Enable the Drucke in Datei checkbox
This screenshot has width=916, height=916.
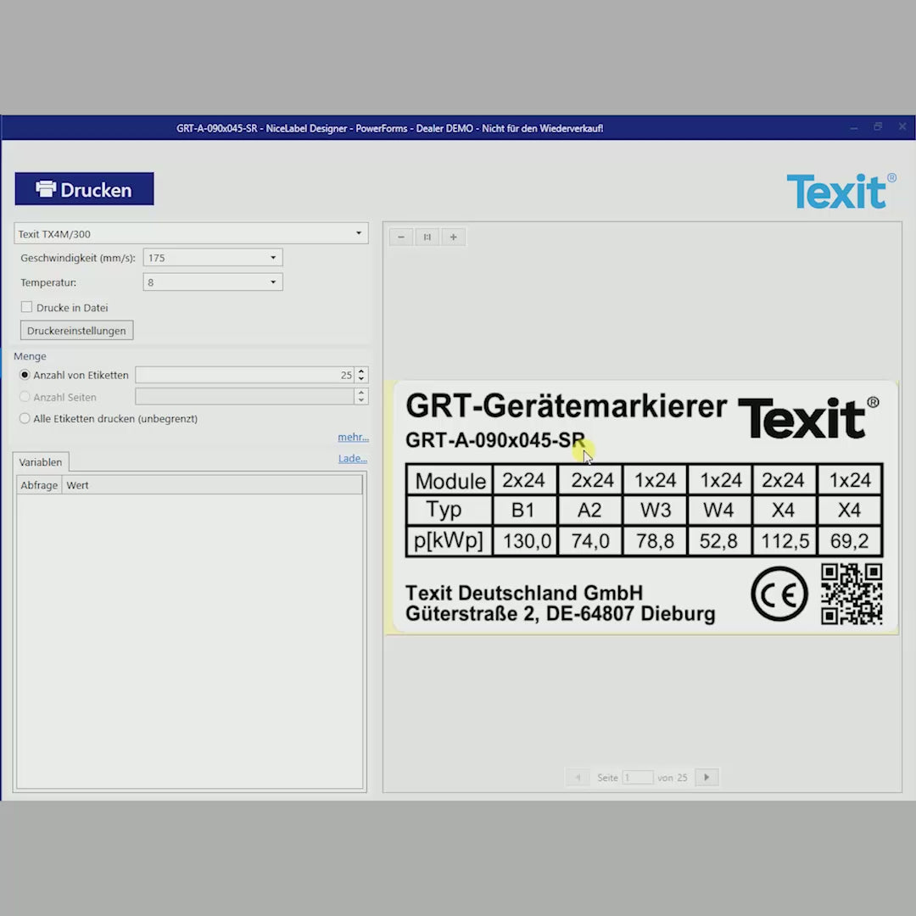(x=26, y=307)
